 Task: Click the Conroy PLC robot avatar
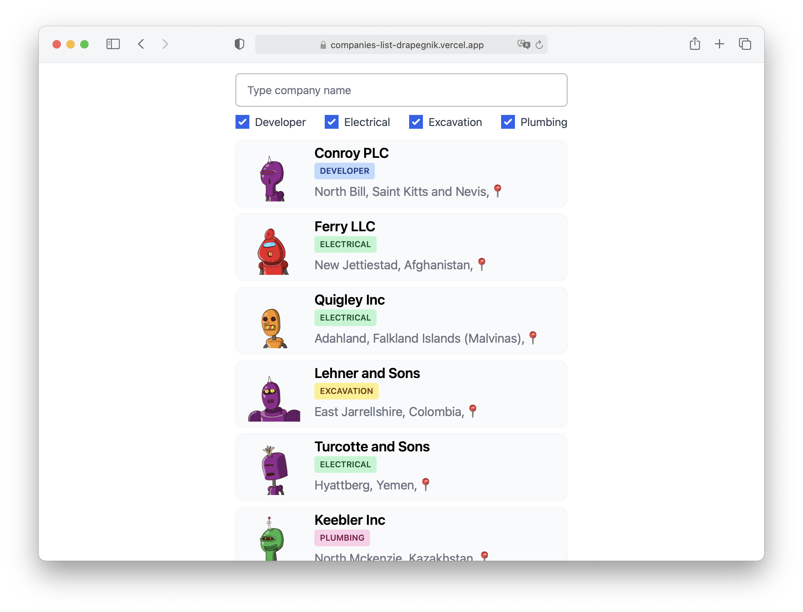[273, 179]
